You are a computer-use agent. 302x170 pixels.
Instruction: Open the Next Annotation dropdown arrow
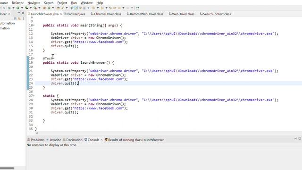click(98, 8)
